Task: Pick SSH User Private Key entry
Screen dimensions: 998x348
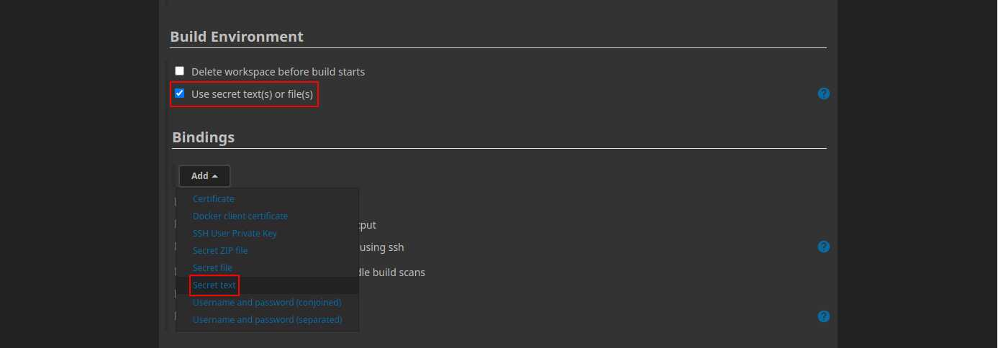Action: point(235,233)
